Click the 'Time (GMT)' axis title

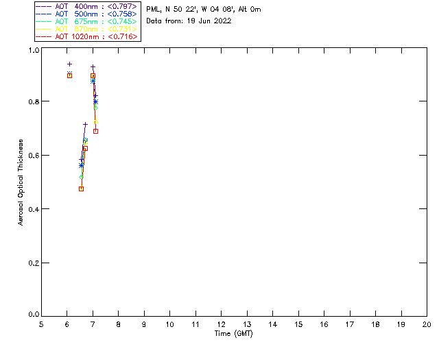pyautogui.click(x=233, y=334)
